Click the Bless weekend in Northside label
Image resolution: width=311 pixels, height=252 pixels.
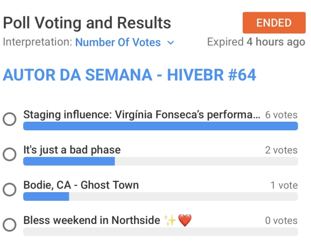tap(91, 220)
